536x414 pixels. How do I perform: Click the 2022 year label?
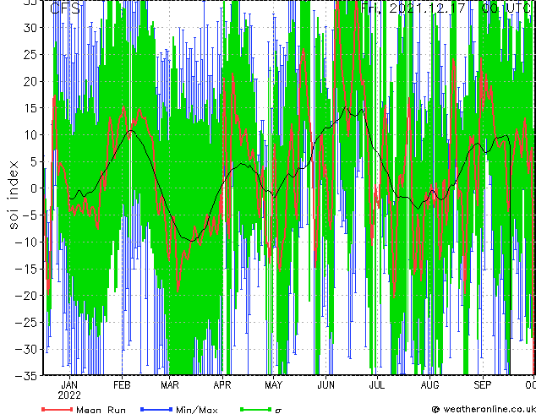[69, 395]
